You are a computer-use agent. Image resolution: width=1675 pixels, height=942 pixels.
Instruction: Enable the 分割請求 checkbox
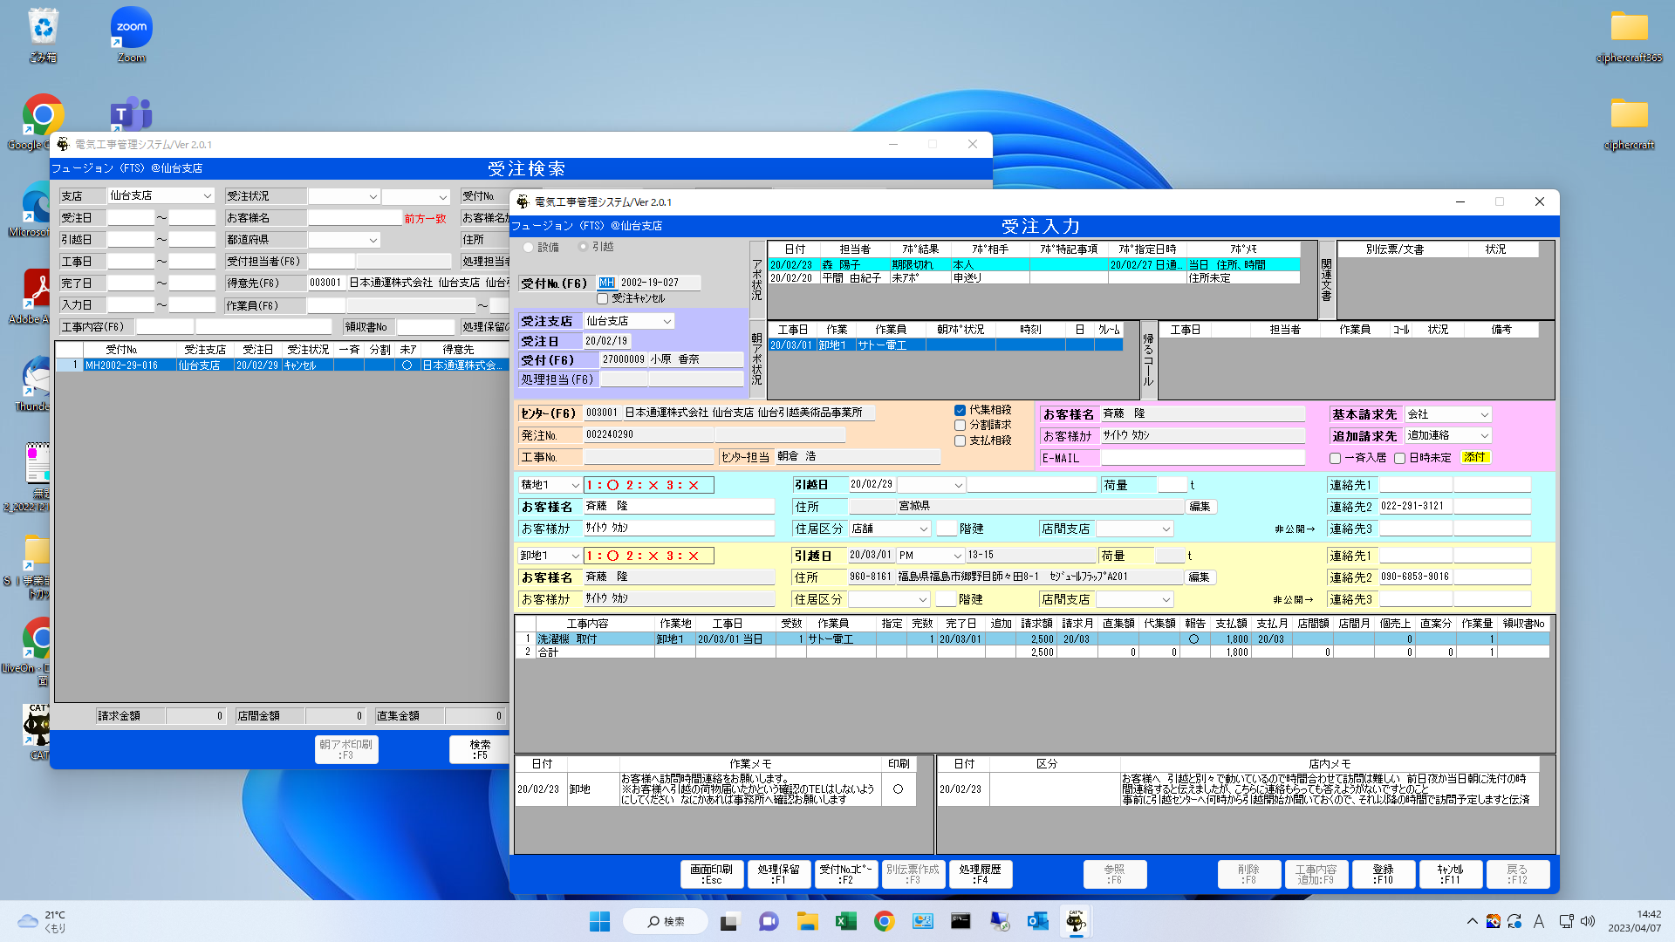click(960, 426)
